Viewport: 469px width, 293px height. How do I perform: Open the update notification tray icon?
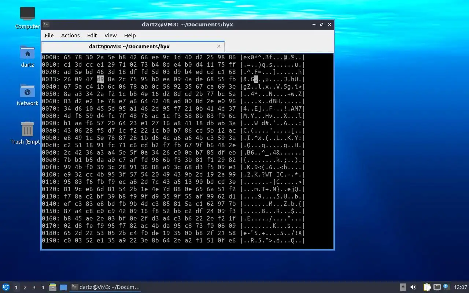446,287
